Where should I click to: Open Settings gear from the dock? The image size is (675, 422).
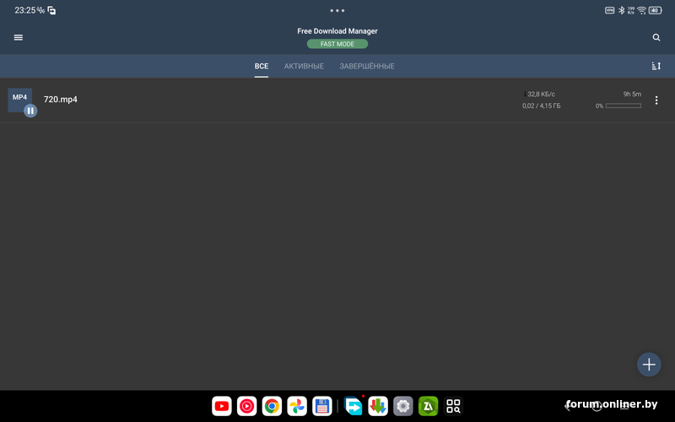(403, 406)
